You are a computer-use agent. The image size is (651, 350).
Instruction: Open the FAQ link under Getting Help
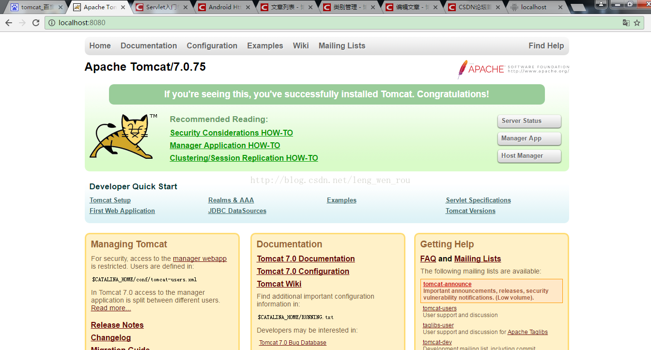(428, 259)
